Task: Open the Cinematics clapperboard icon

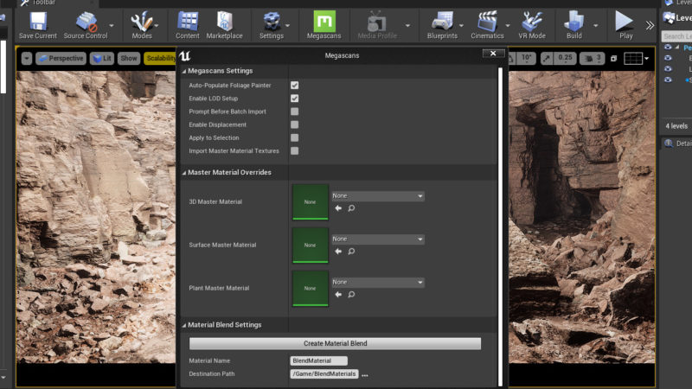Action: [x=487, y=25]
